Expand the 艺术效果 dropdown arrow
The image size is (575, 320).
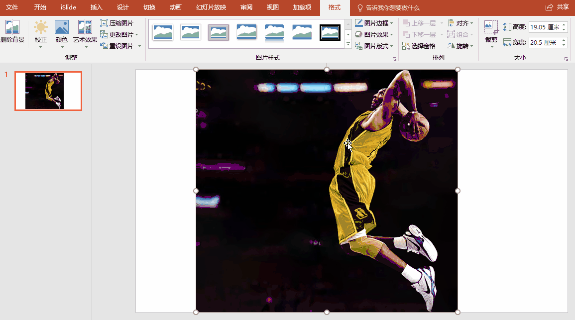click(86, 47)
